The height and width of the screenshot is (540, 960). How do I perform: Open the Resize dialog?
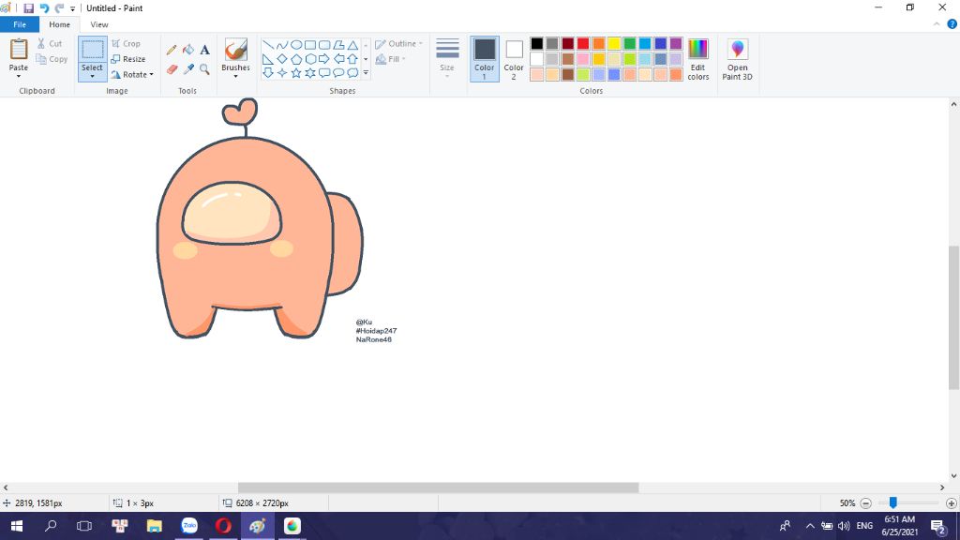coord(128,59)
